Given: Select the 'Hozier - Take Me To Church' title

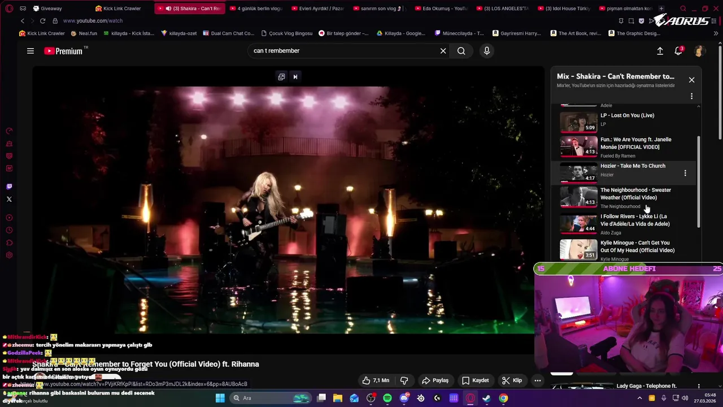Looking at the screenshot, I should coord(633,166).
